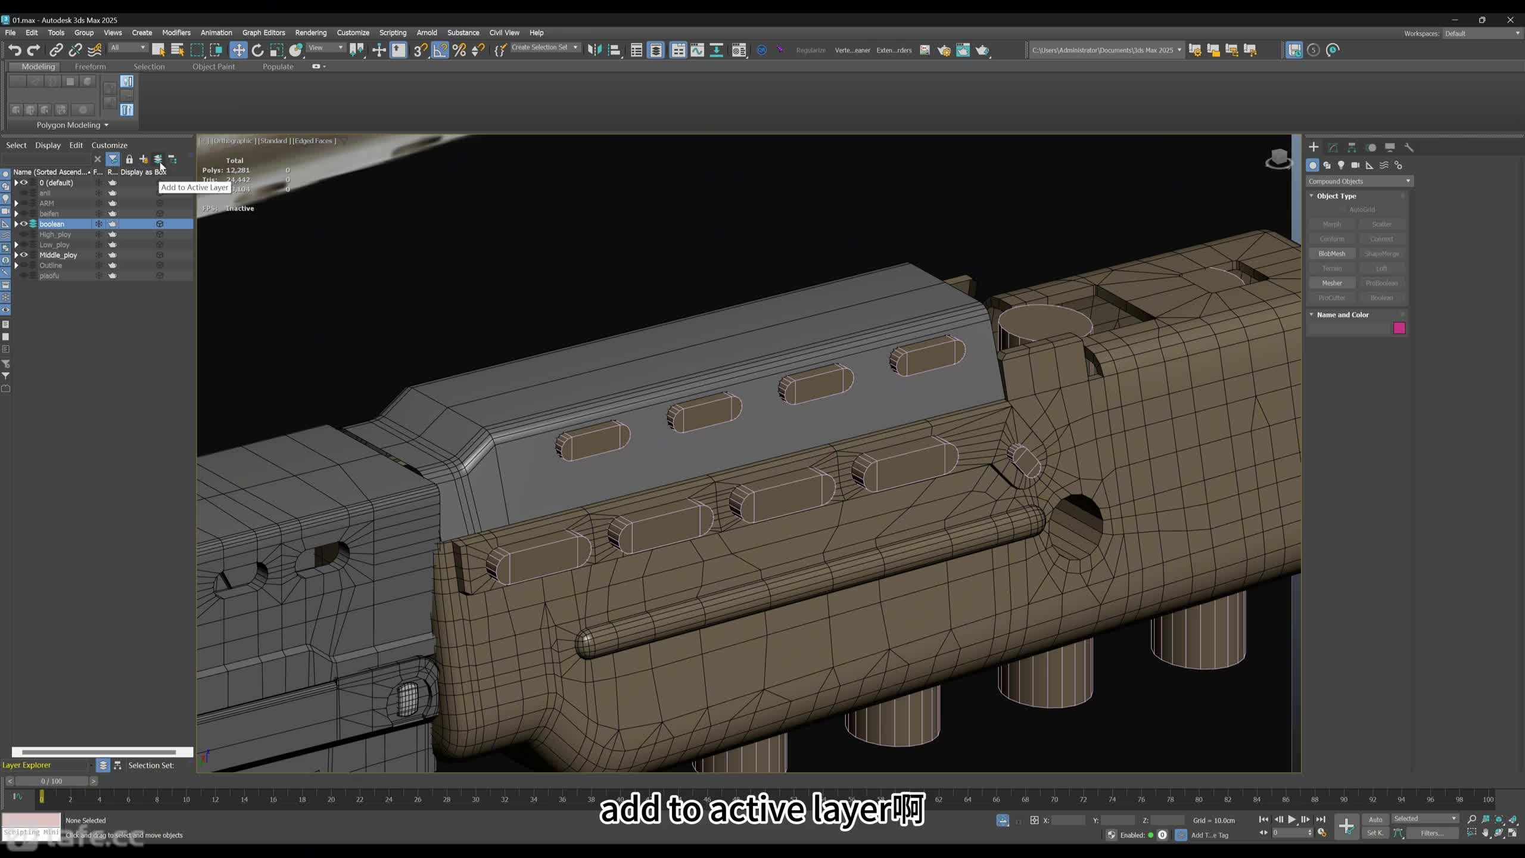The height and width of the screenshot is (858, 1525).
Task: Open the layer explorer Customize menu
Action: [x=110, y=145]
